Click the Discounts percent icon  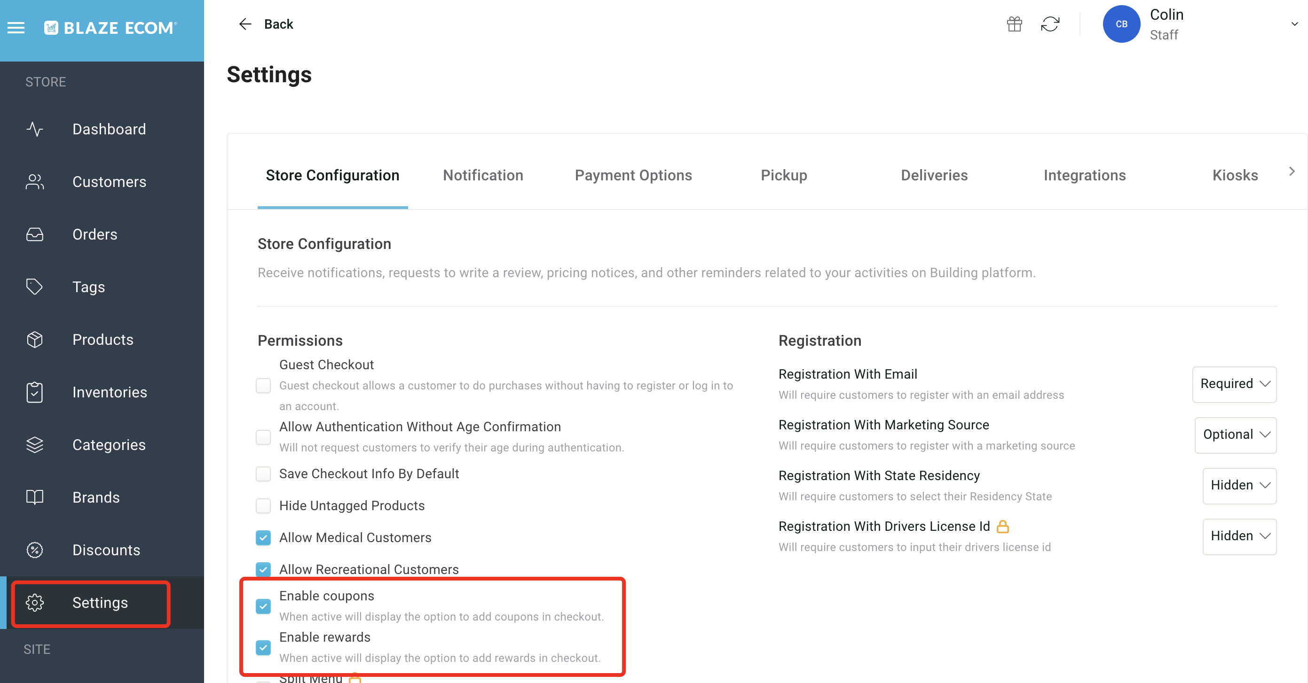(34, 550)
